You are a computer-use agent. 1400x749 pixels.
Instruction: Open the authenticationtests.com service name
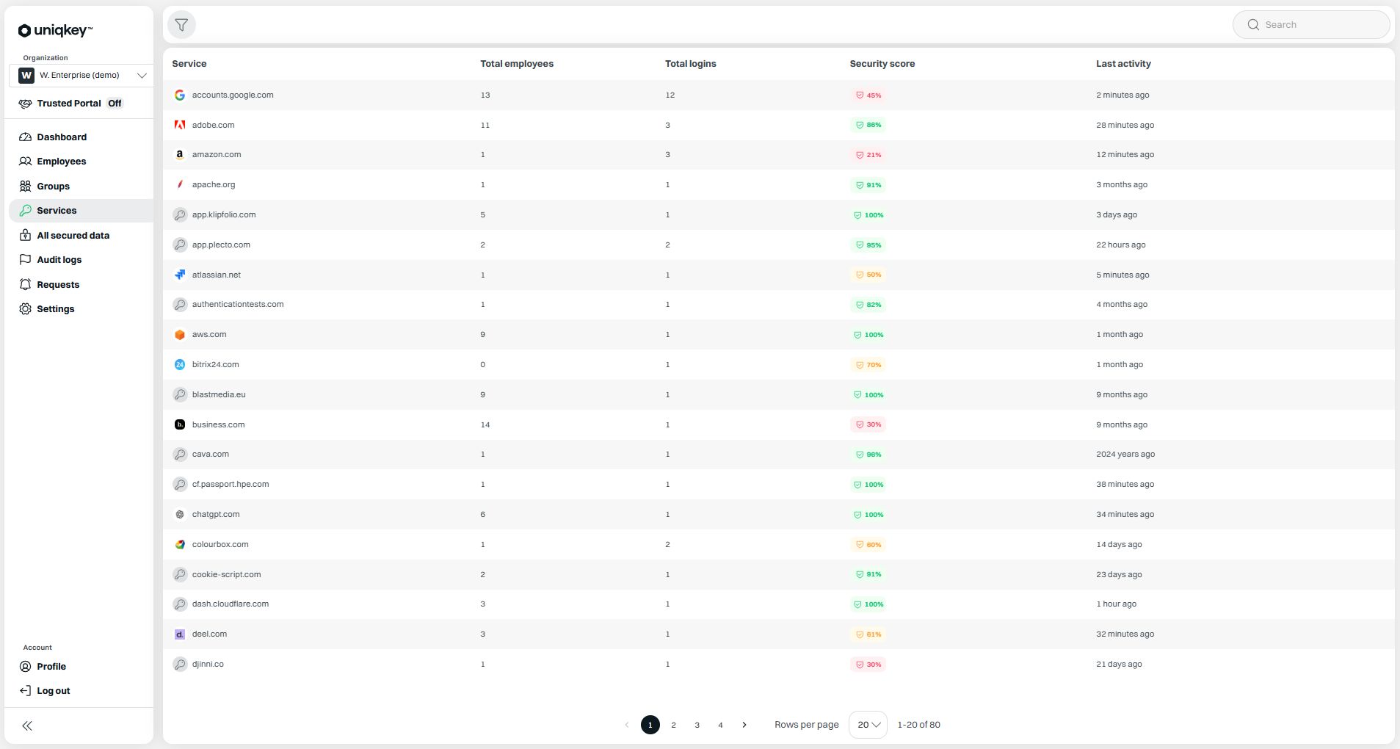click(x=238, y=305)
